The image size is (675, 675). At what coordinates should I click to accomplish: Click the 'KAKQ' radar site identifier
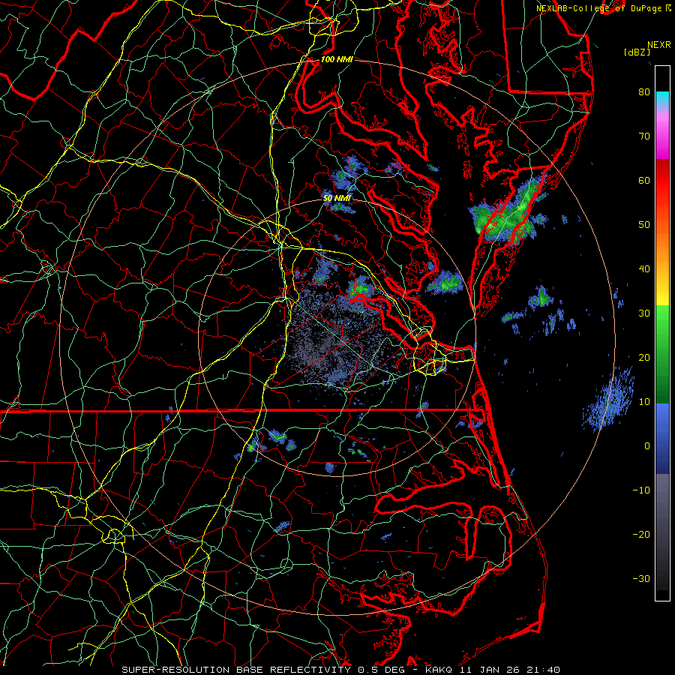coord(439,670)
